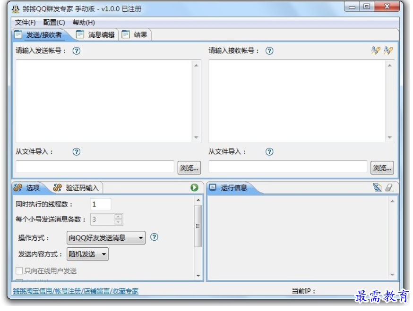Image resolution: width=413 pixels, height=311 pixels.
Task: Click scroll up arrow of receiver accounts area
Action: (x=390, y=65)
